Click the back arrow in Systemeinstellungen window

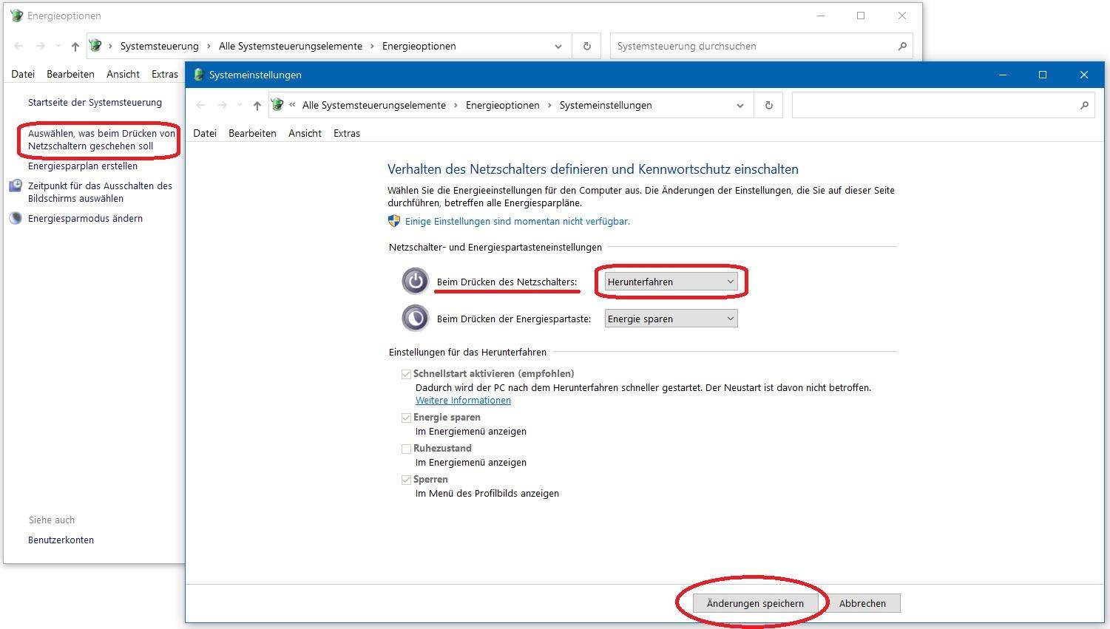click(200, 105)
